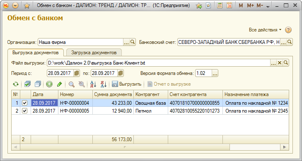Select amount 12 940,00 cell
The height and width of the screenshot is (161, 302).
click(x=113, y=111)
